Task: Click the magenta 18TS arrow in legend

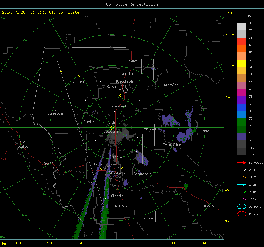Action: click(x=242, y=199)
